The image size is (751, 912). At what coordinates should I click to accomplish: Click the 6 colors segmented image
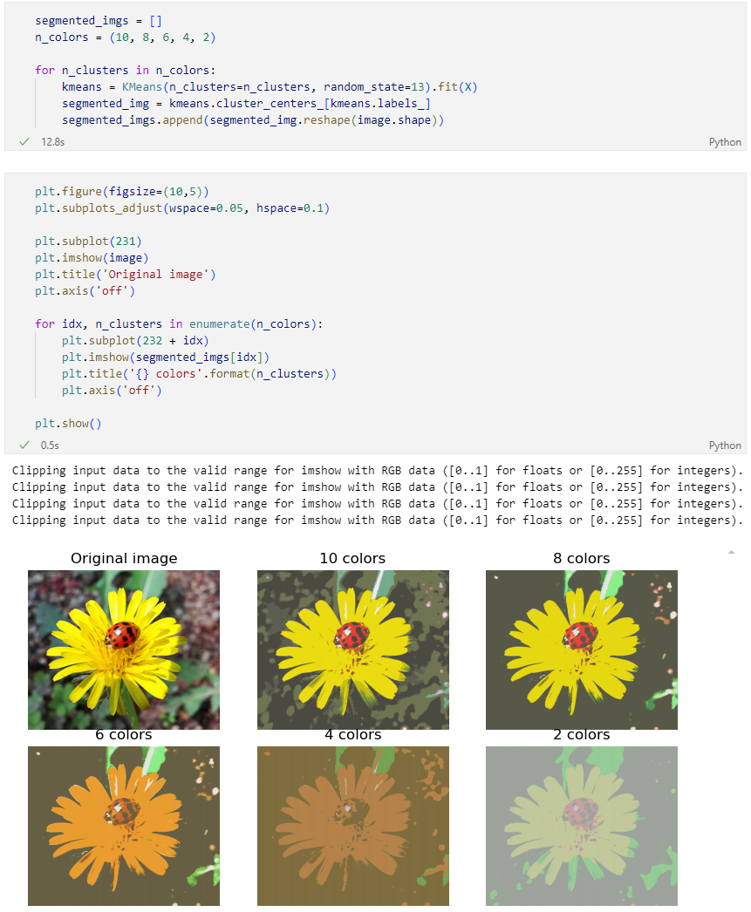coord(124,826)
